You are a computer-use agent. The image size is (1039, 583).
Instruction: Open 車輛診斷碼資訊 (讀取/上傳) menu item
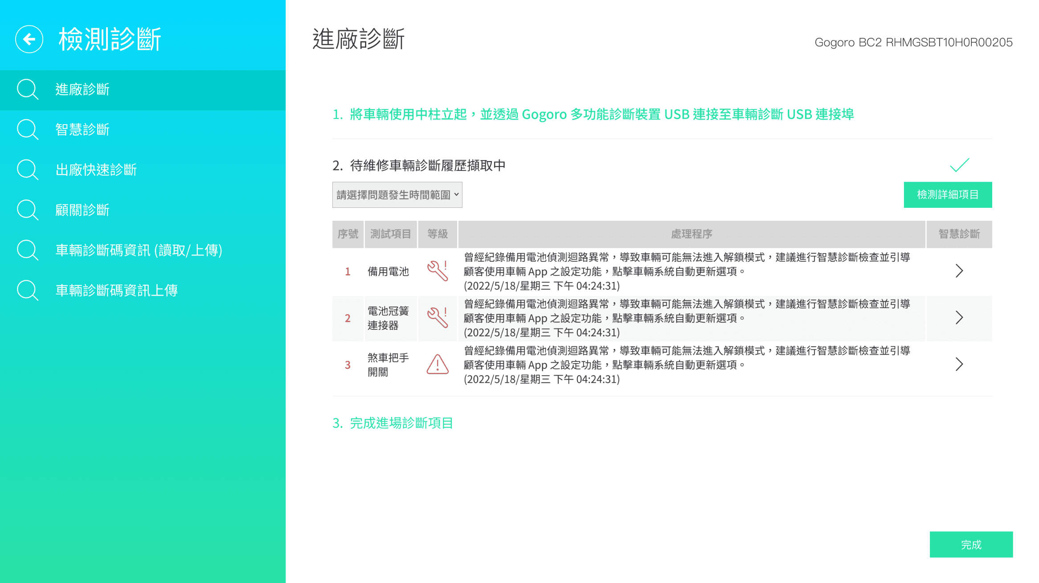(139, 250)
